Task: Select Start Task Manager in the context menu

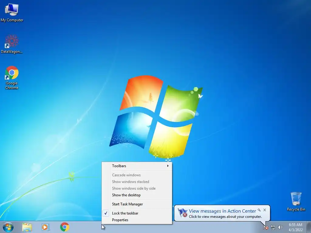Action: [x=137, y=204]
